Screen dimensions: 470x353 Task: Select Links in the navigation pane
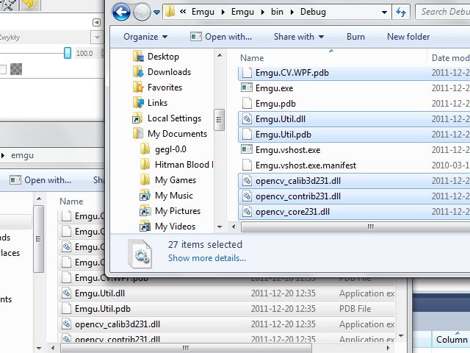150,103
